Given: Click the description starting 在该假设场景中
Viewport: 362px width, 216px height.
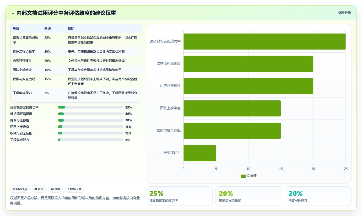Looking at the screenshot, I should [x=102, y=95].
